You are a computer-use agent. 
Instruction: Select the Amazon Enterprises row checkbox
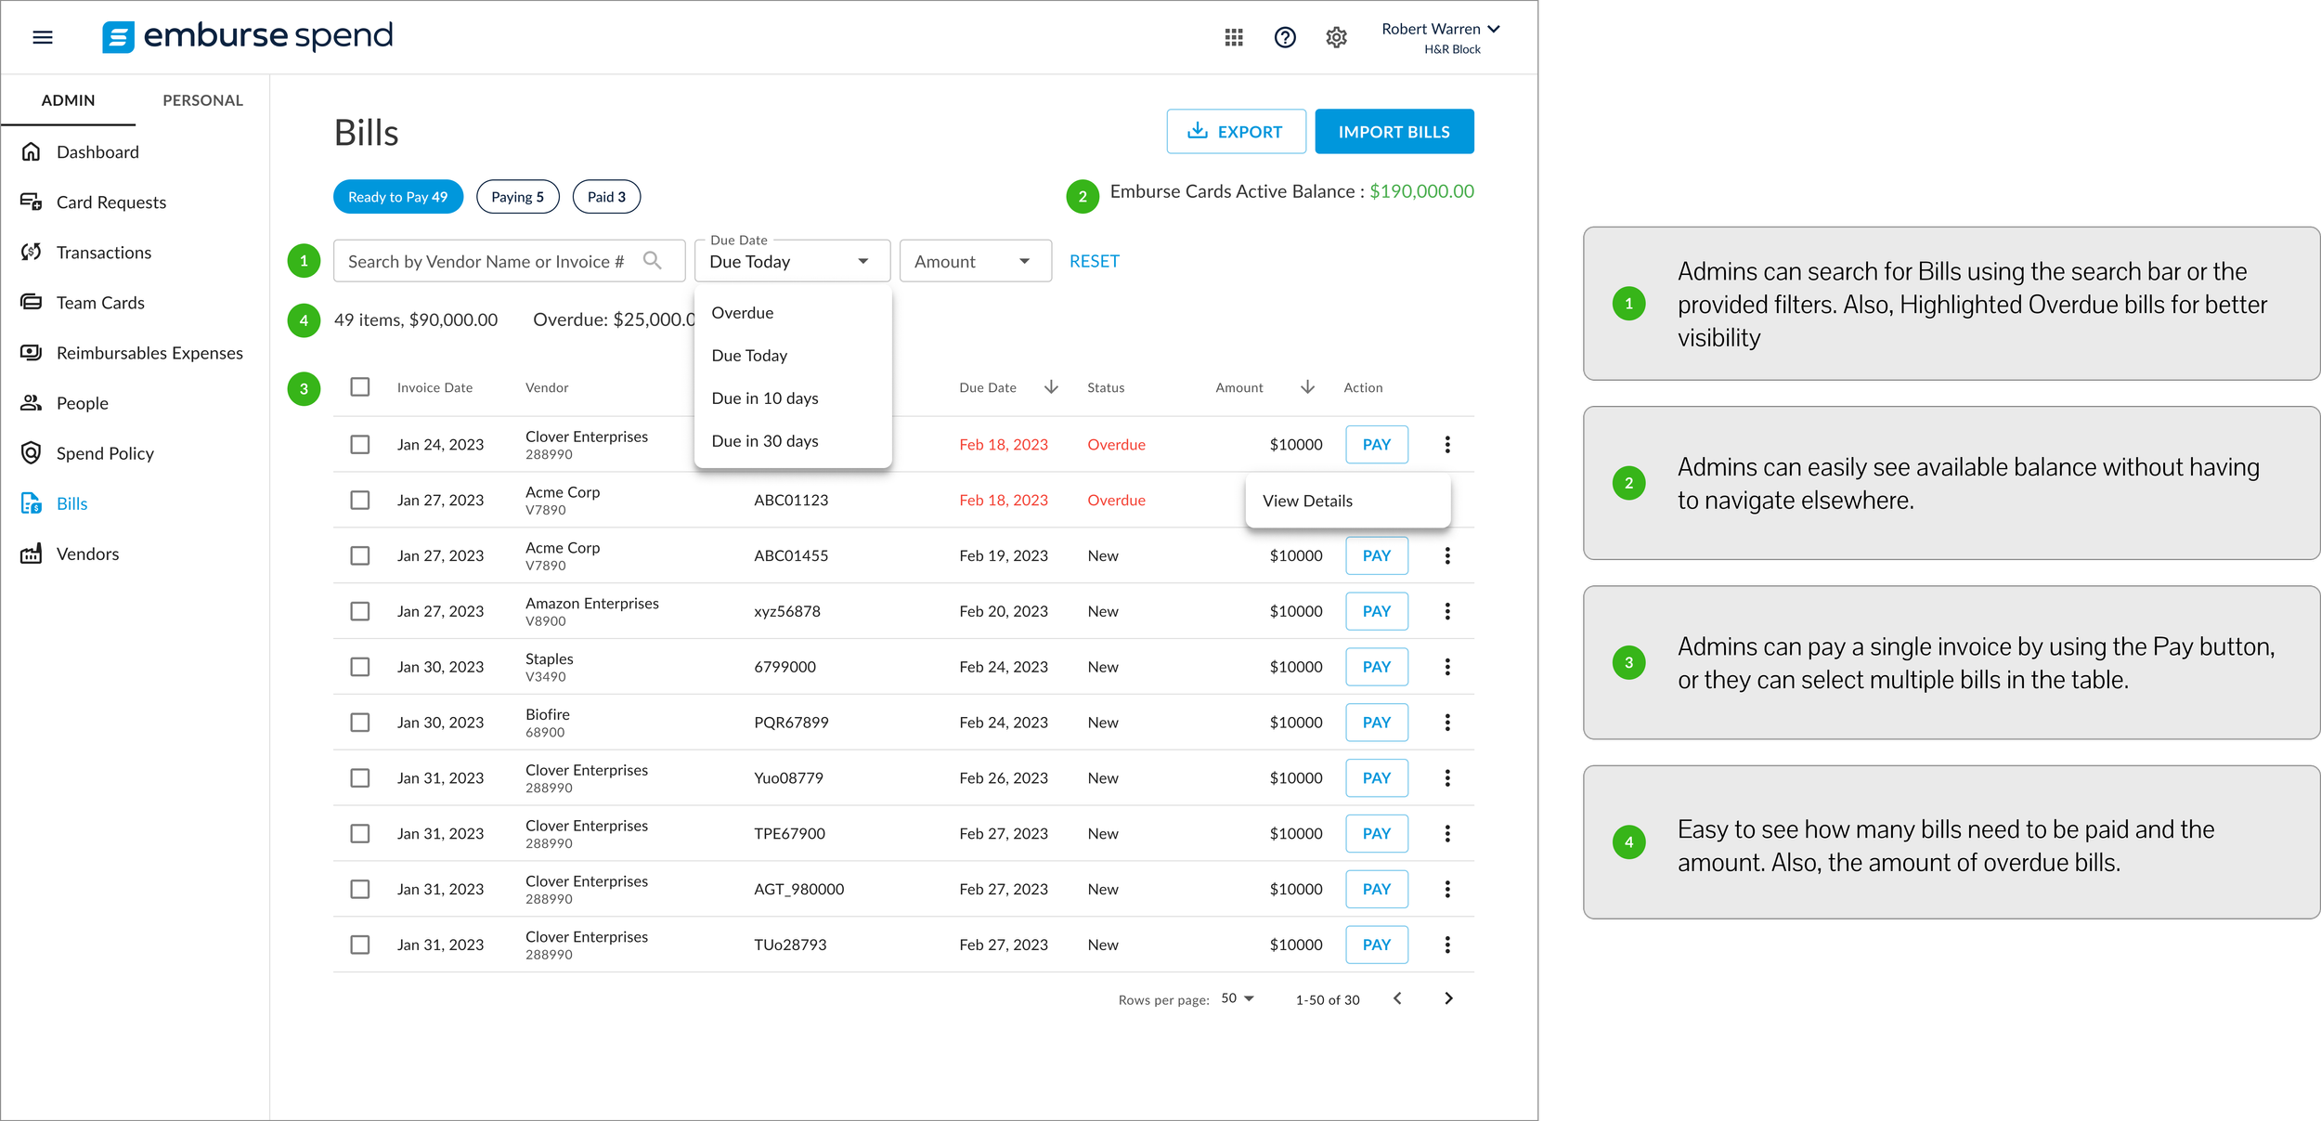click(360, 611)
